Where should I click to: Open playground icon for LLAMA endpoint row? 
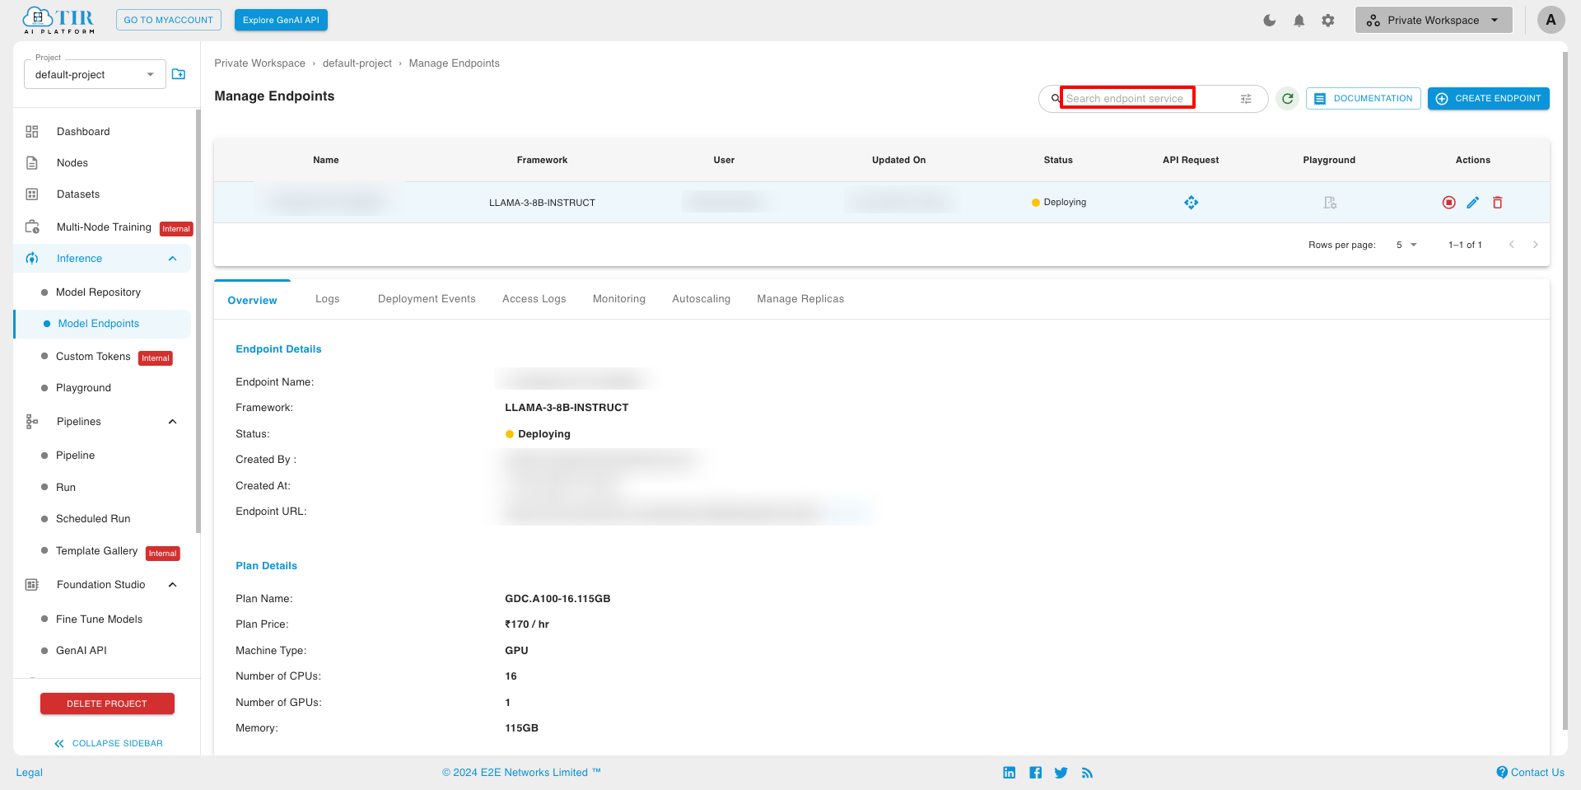1330,203
